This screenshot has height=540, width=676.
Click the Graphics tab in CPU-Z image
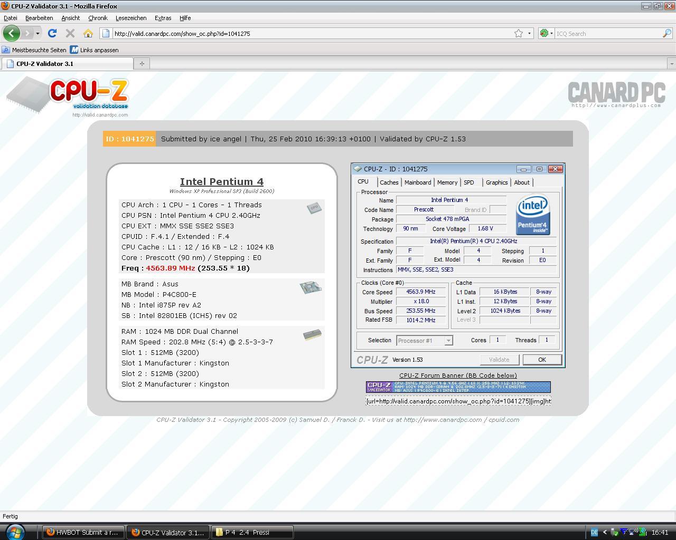497,182
